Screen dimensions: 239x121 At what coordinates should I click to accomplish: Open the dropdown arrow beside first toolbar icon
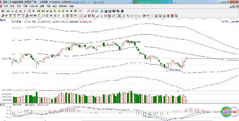[x=5, y=11]
